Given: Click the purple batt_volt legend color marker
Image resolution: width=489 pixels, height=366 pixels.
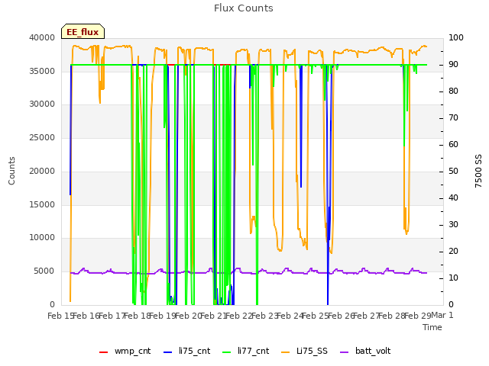Looking at the screenshot, I should (344, 352).
